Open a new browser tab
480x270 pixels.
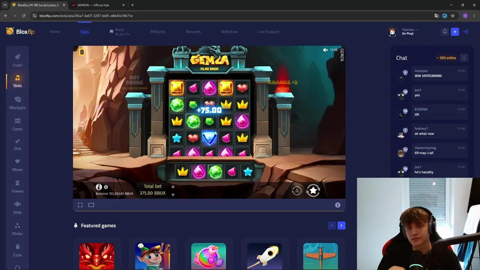[x=132, y=5]
